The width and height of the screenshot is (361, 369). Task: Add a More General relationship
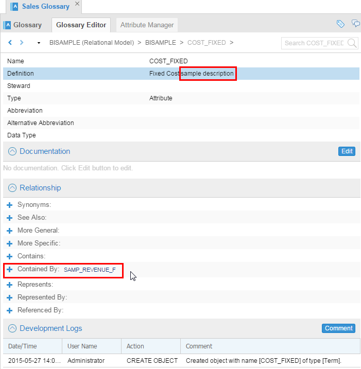tap(10, 231)
